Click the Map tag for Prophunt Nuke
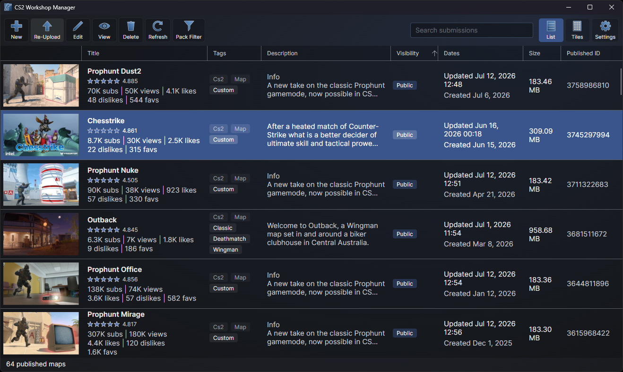 [x=240, y=178]
